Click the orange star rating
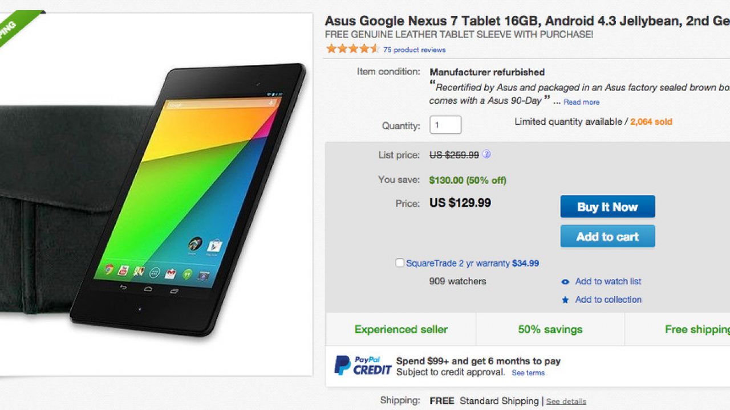Viewport: 730px width, 410px height. [x=352, y=49]
